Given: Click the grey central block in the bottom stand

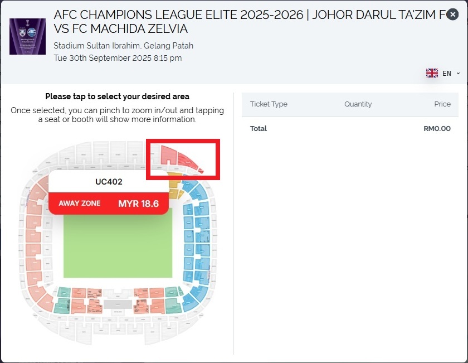Looking at the screenshot, I should tap(118, 304).
